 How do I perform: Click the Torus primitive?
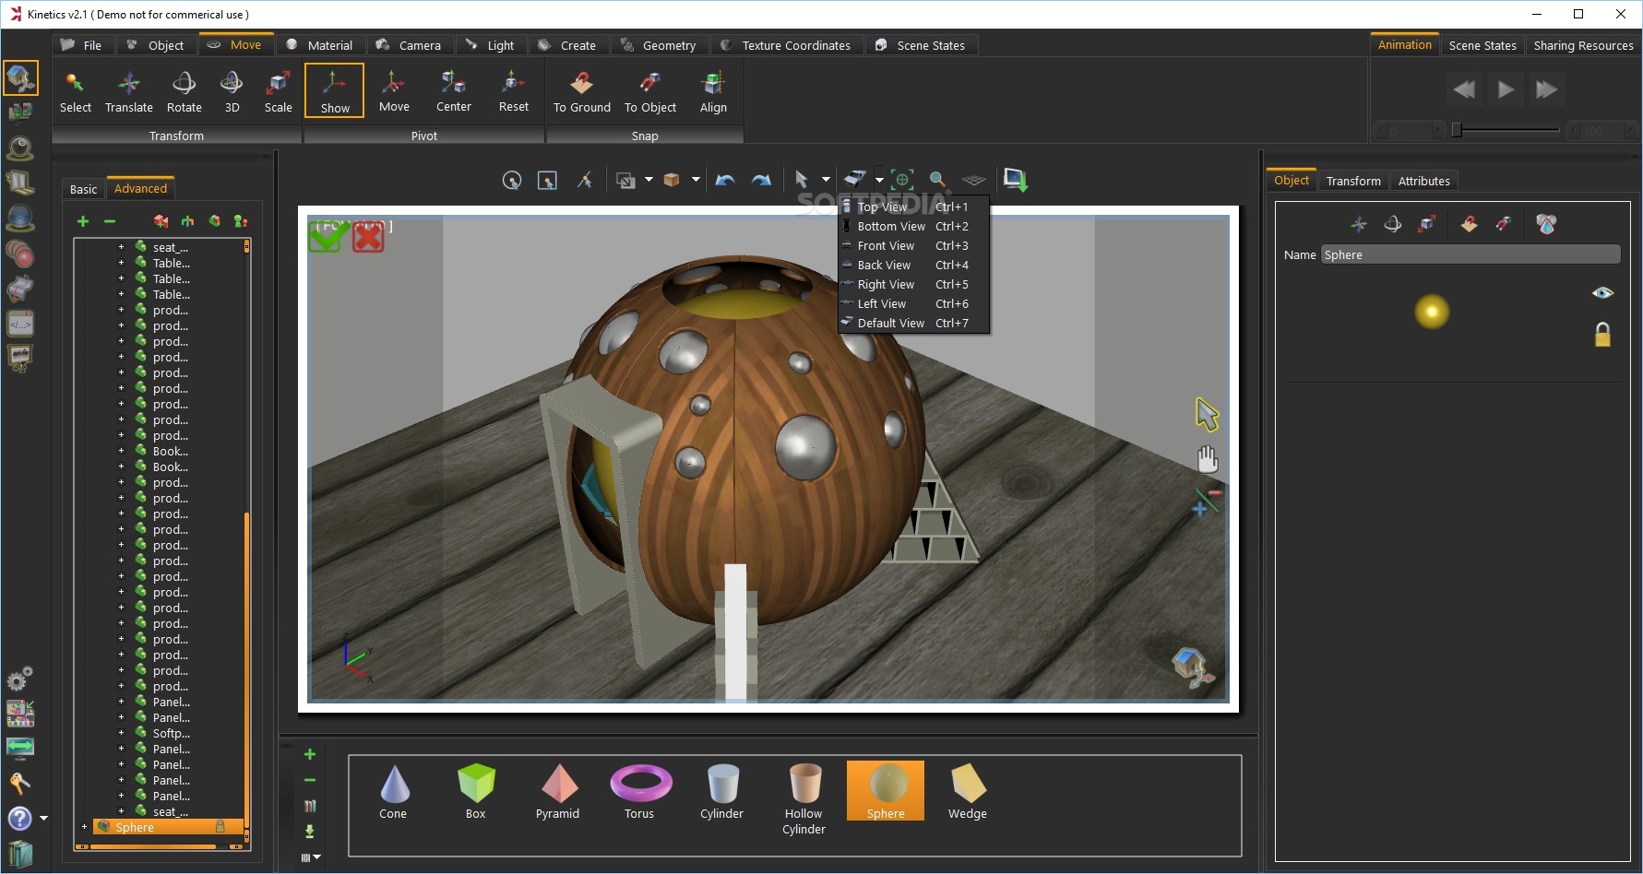click(x=640, y=792)
